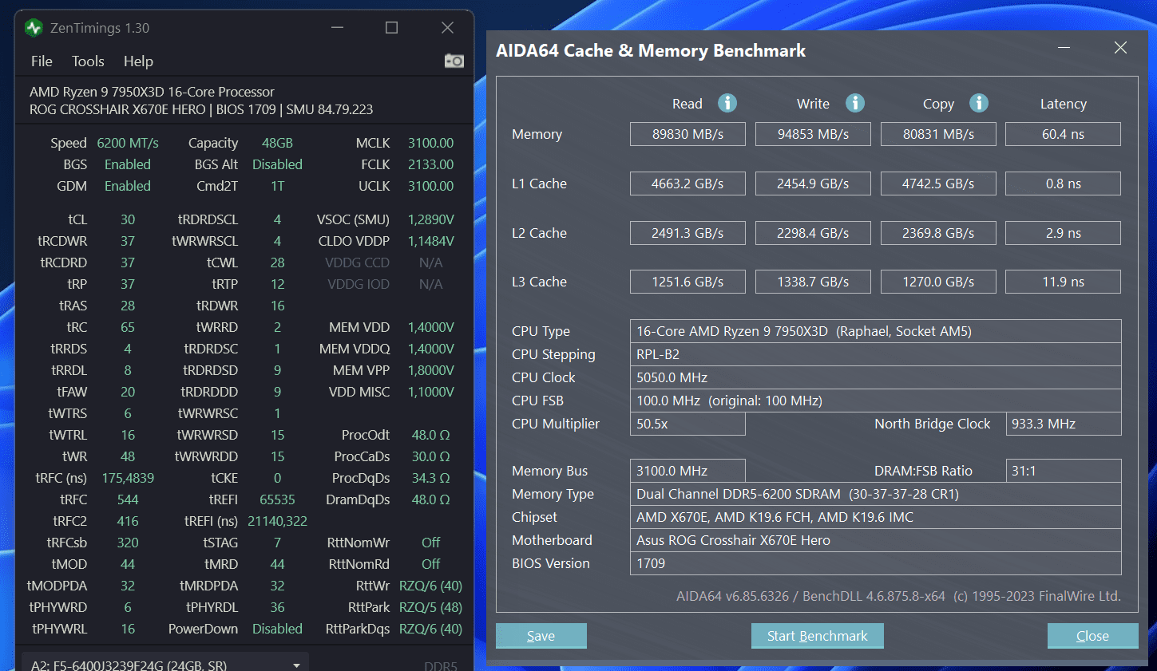Select the L1 Cache Copy 4742.5 GB/s field

click(938, 184)
